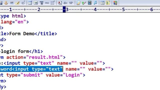This screenshot has width=160, height=90.
Task: Click the music note audio icon
Action: 95,3
